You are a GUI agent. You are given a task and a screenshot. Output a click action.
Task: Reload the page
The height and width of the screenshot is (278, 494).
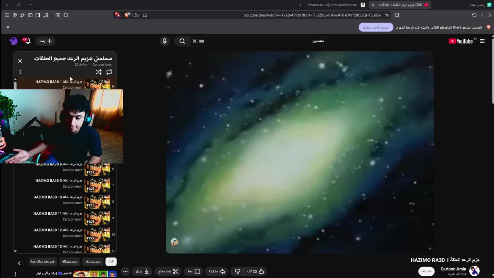[x=474, y=15]
